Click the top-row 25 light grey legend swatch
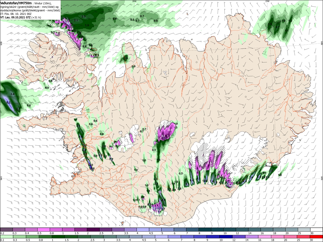Screen dimensions: 323x242 (x=304, y=230)
